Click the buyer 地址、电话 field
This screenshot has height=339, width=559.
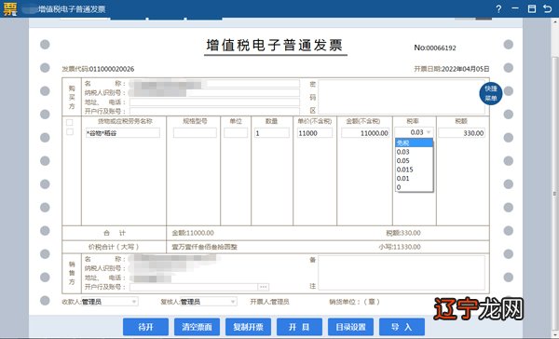(214, 102)
